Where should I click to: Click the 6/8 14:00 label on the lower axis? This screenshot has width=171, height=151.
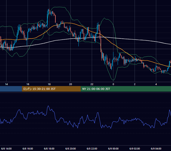pos(7,148)
